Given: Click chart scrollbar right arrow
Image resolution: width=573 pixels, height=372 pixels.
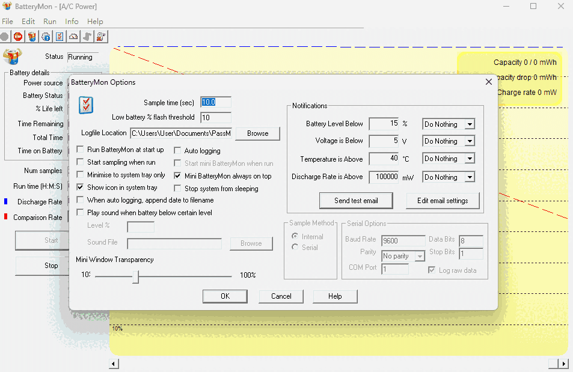Looking at the screenshot, I should pyautogui.click(x=563, y=364).
